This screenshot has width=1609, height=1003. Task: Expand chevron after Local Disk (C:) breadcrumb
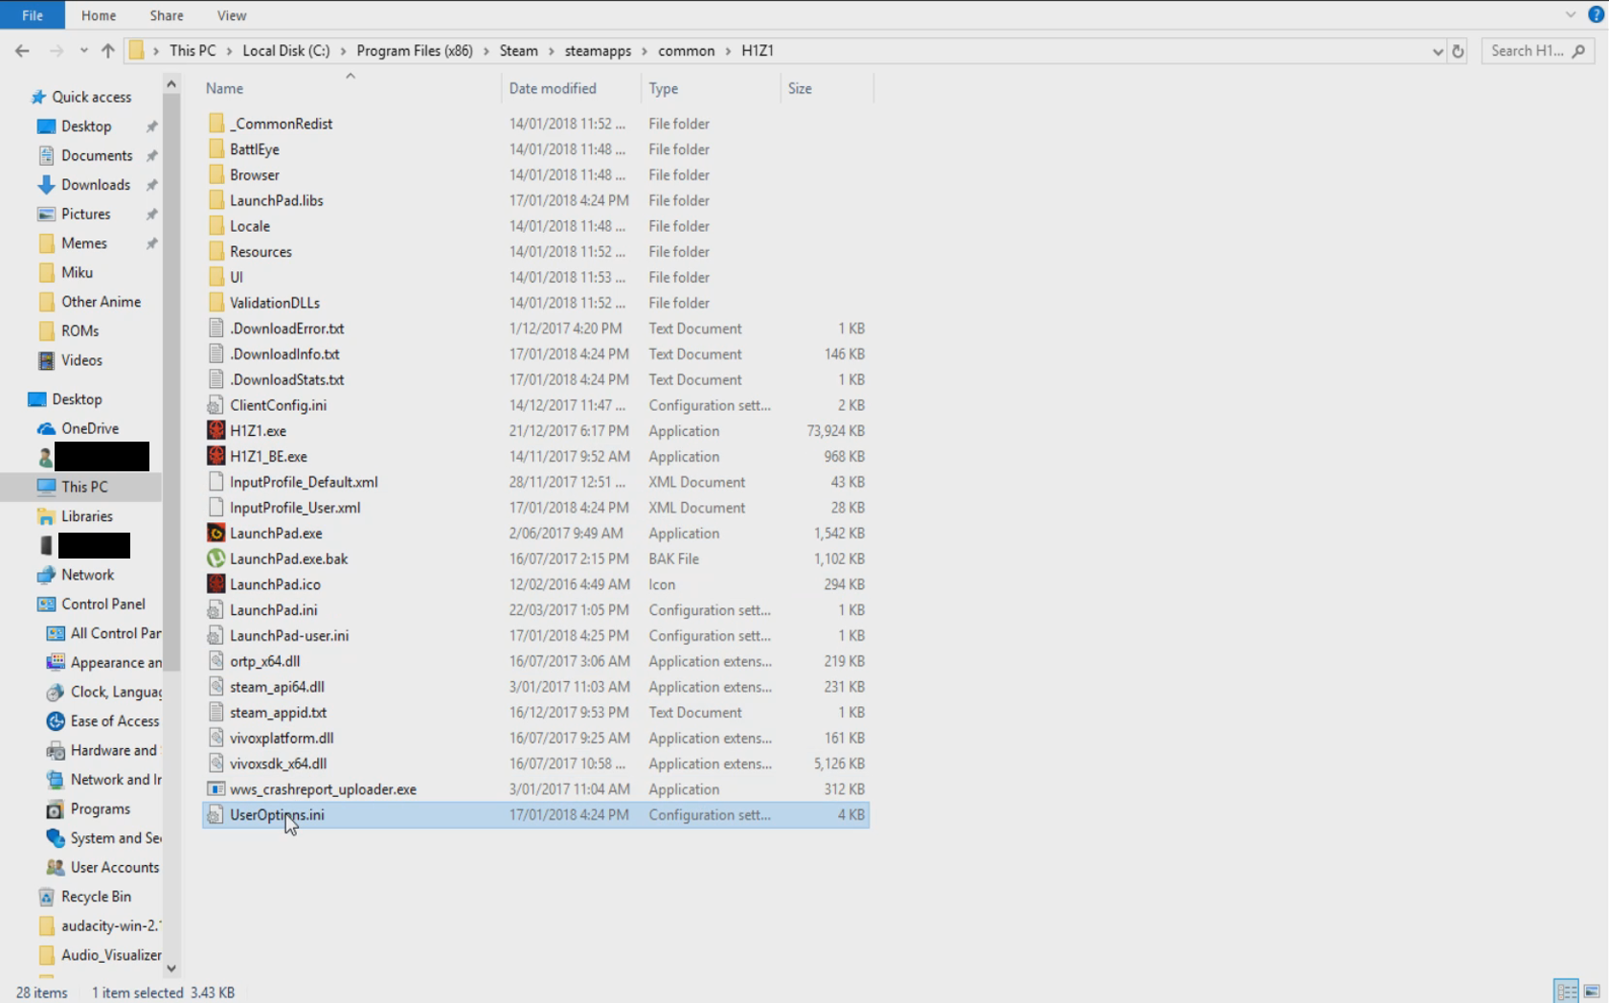pyautogui.click(x=343, y=51)
